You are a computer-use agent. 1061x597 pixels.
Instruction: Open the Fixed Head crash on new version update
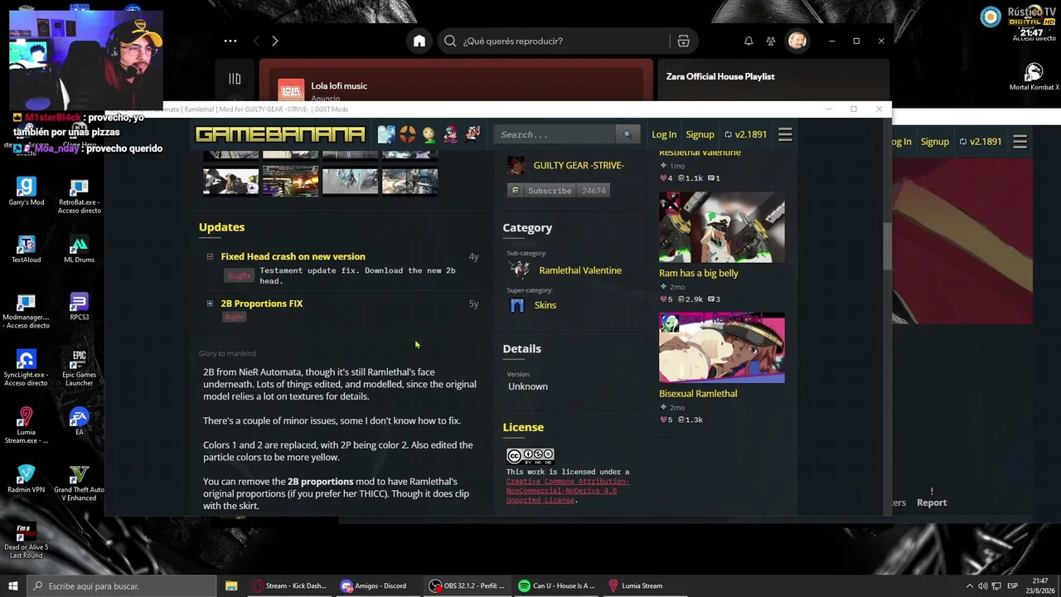pos(293,256)
